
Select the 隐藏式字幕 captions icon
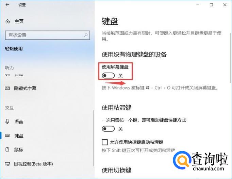click(x=7, y=88)
